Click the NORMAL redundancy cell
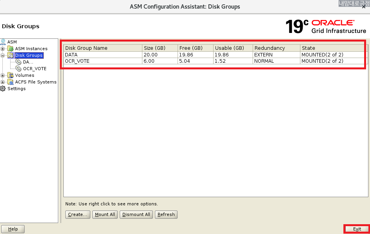 [276, 61]
